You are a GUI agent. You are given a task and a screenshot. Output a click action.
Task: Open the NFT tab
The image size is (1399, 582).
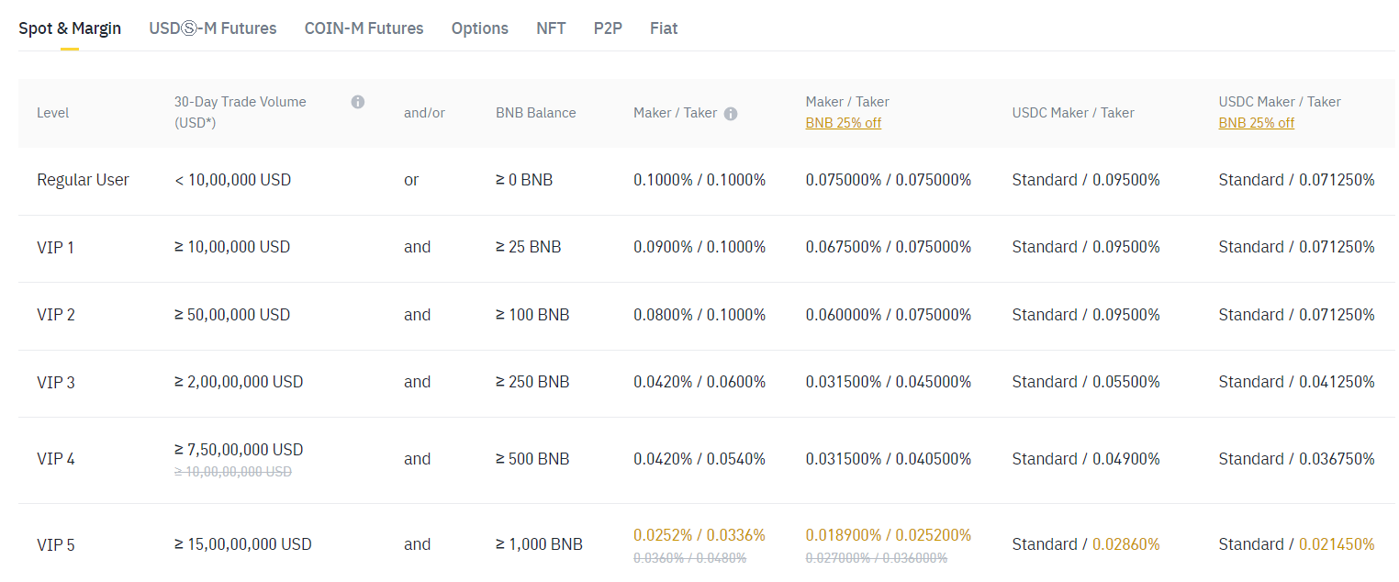point(551,28)
